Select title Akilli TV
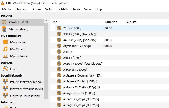 click(68, 52)
